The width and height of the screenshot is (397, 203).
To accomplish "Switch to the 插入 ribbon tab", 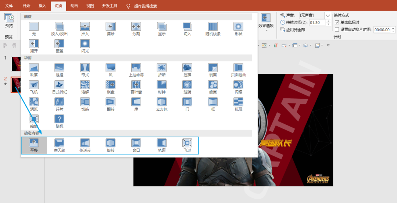I will click(42, 6).
